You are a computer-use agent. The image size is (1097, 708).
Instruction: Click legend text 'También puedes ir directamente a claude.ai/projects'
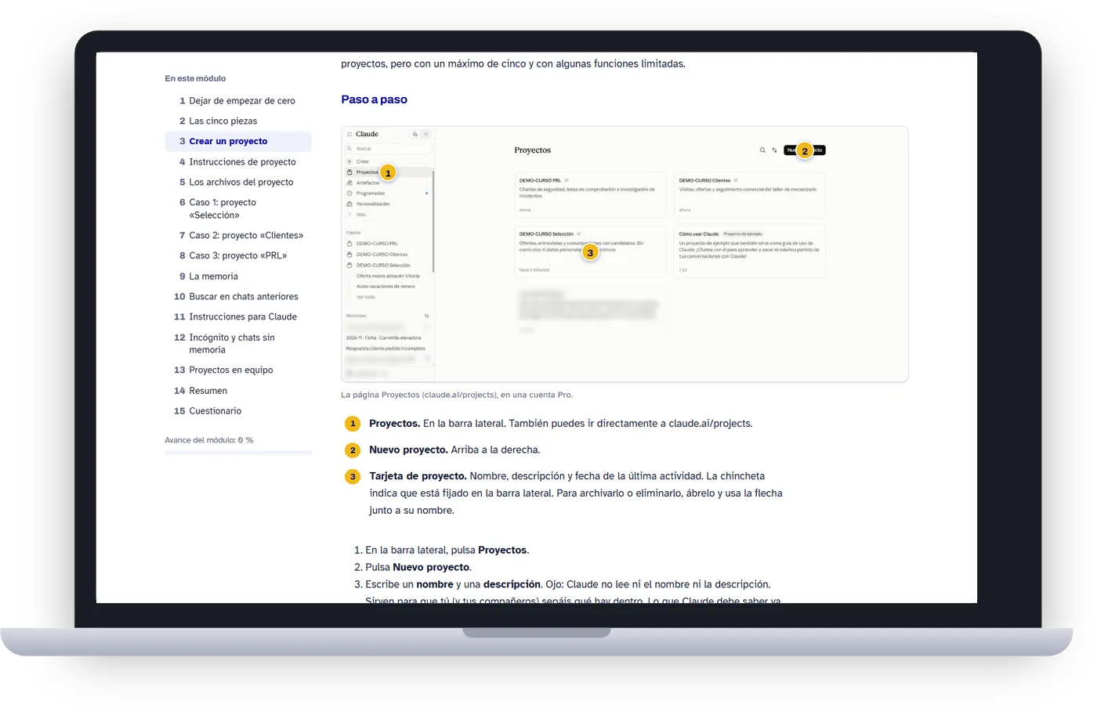pyautogui.click(x=629, y=424)
